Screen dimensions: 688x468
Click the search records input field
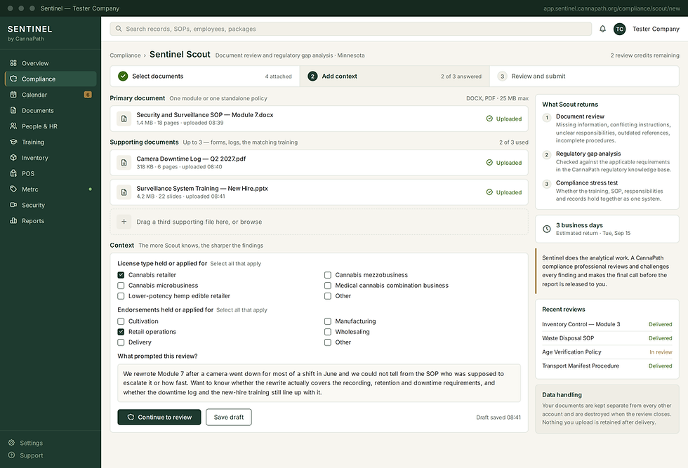350,29
